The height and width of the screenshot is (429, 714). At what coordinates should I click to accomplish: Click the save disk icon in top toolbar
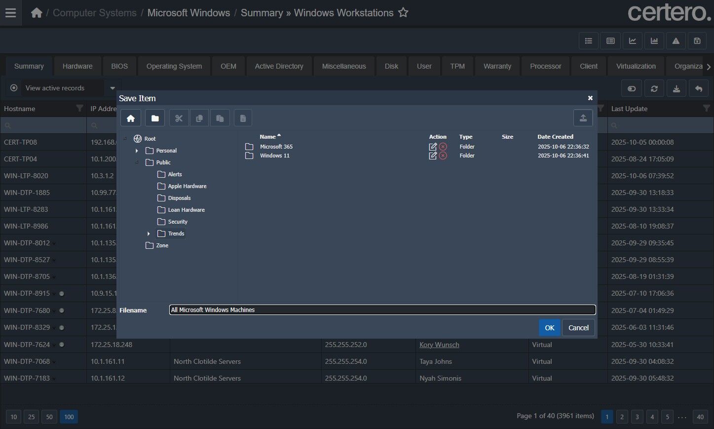[x=697, y=41]
